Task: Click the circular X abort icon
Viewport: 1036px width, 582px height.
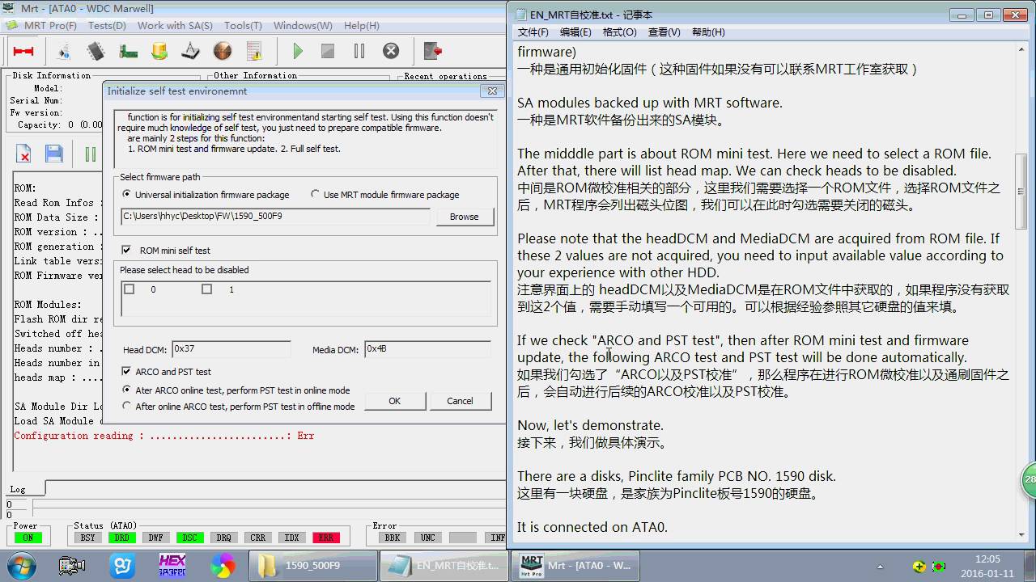Action: click(391, 51)
